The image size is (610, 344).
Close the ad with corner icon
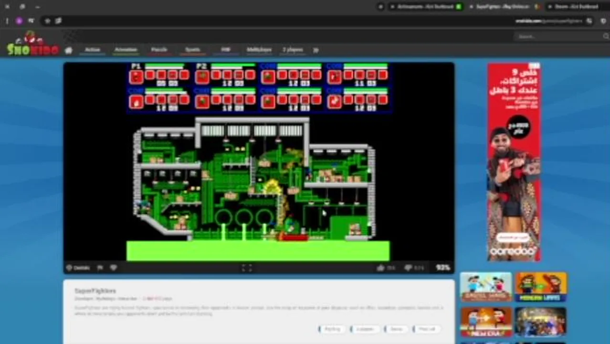(534, 66)
